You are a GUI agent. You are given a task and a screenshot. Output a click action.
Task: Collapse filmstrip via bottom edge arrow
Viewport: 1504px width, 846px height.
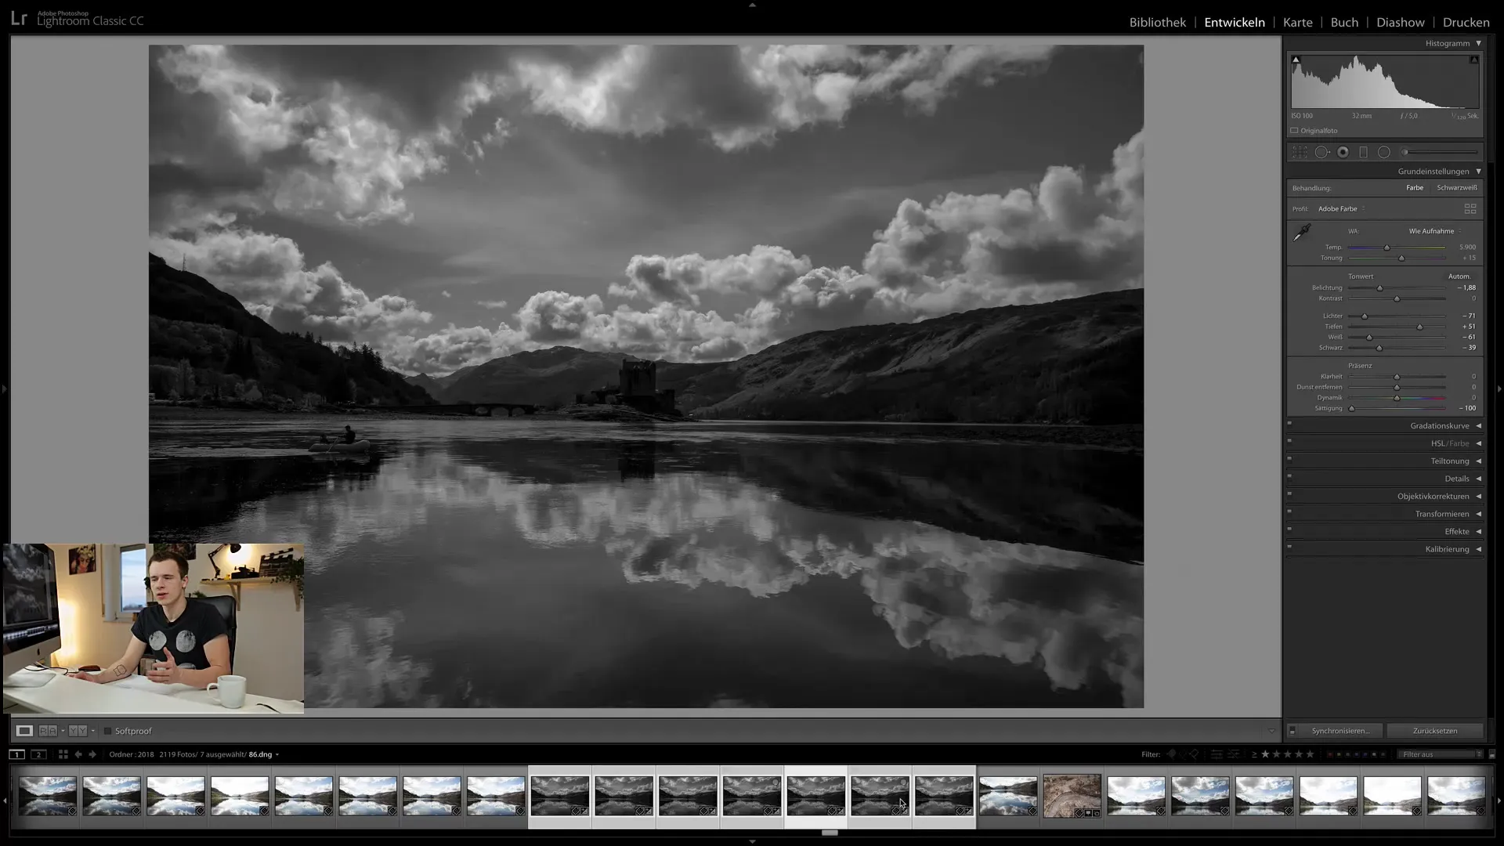click(752, 842)
